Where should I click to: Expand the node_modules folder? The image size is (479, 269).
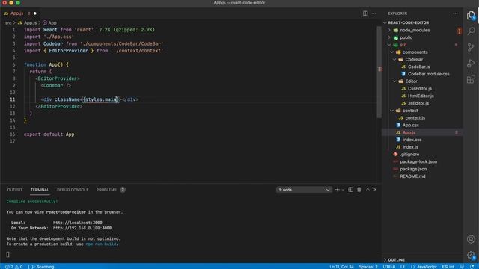[389, 30]
